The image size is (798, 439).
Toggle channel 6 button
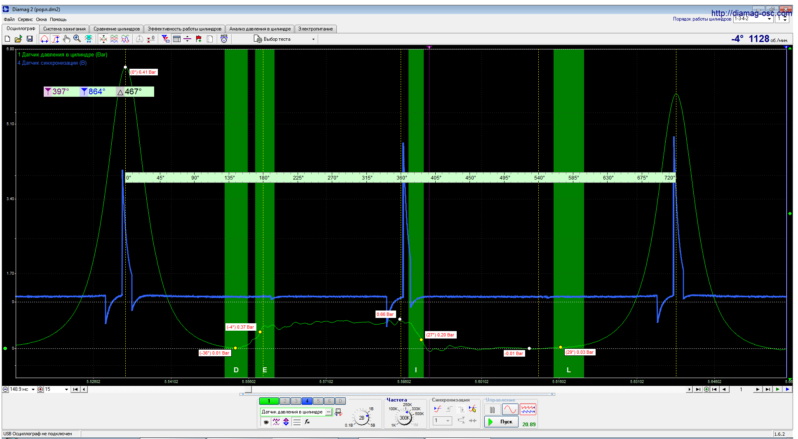tap(329, 401)
